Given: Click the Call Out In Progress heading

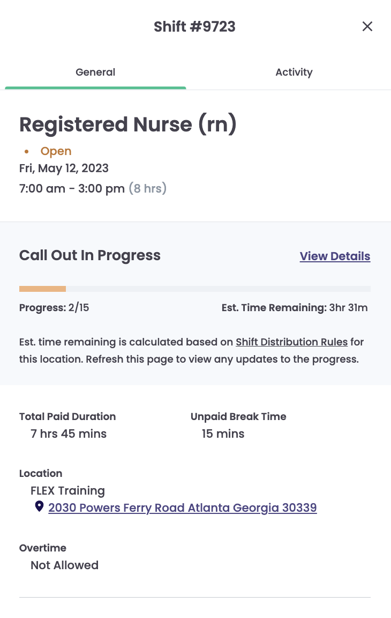Looking at the screenshot, I should [x=89, y=255].
